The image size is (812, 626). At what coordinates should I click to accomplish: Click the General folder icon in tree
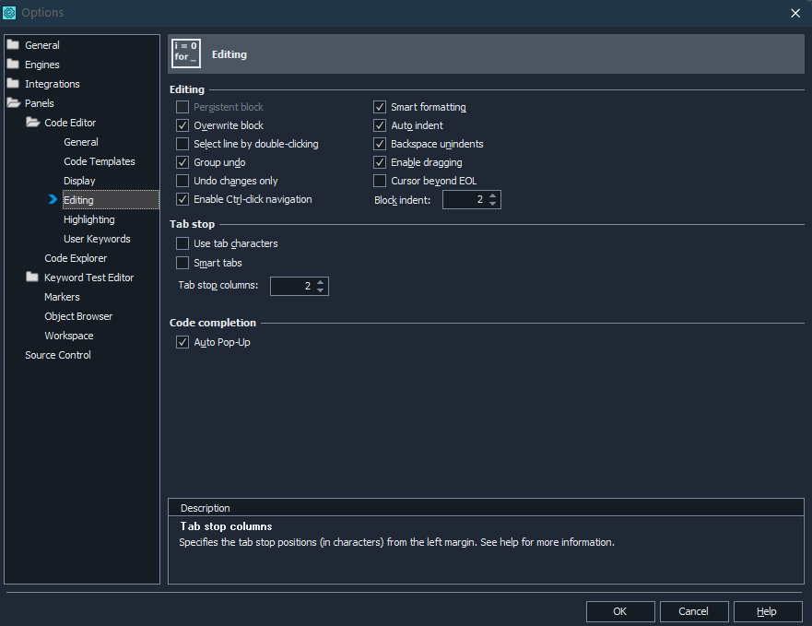(x=13, y=45)
